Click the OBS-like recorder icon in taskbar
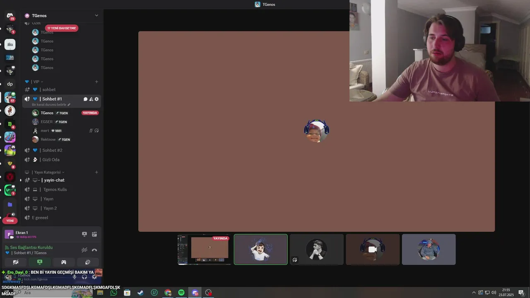 [208, 293]
